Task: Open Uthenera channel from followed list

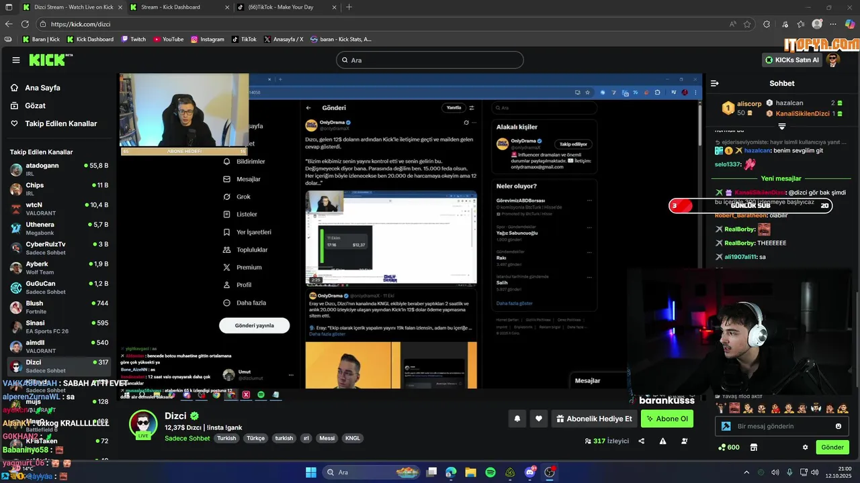Action: click(x=59, y=228)
